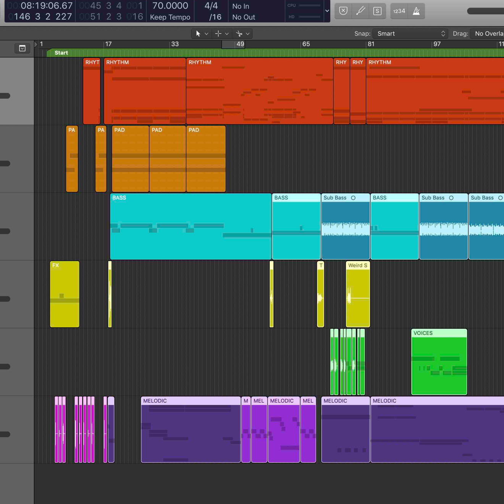Open the Snap mode dropdown set to Smart
Image resolution: width=504 pixels, height=504 pixels.
tap(410, 34)
